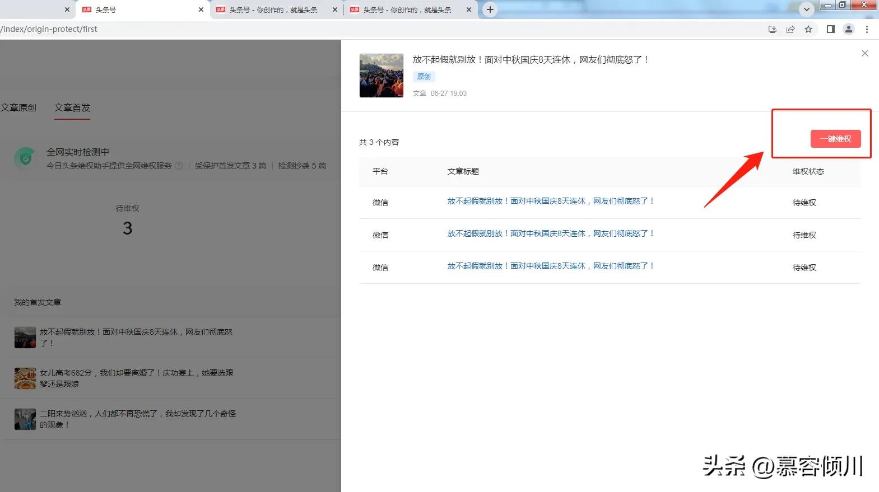This screenshot has height=492, width=879.
Task: Click the 原创 tag under article title
Action: pyautogui.click(x=424, y=77)
